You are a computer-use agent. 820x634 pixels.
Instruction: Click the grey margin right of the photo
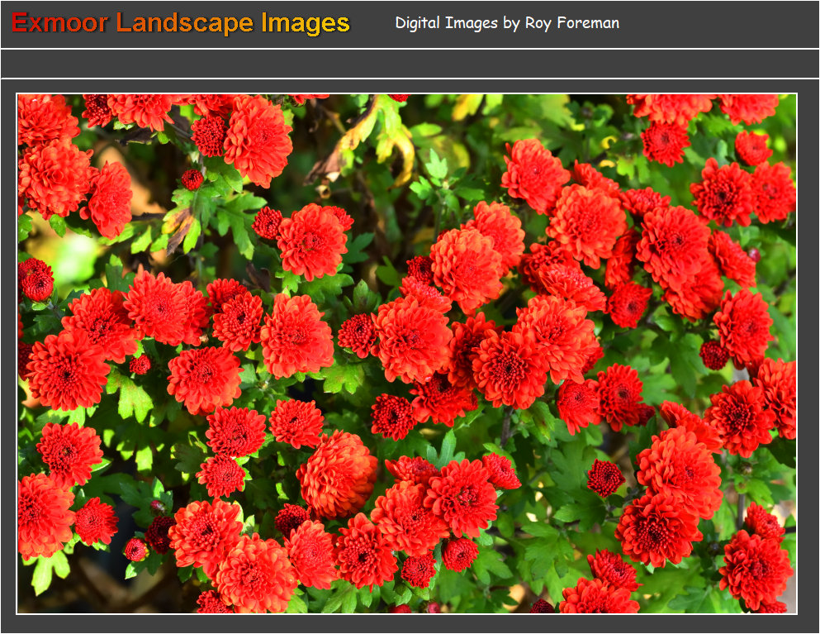[808, 354]
